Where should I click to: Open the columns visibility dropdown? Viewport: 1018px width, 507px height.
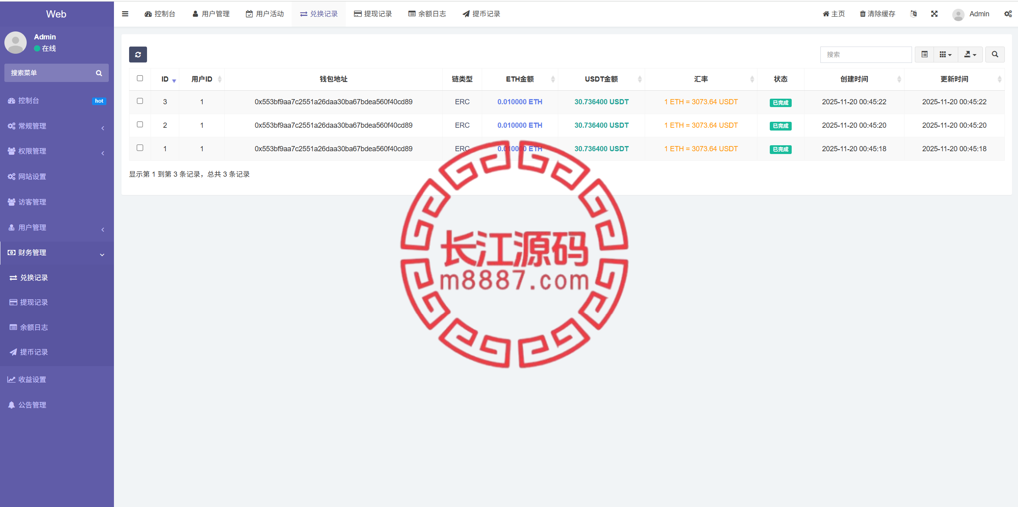coord(945,55)
